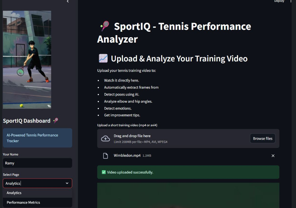The width and height of the screenshot is (296, 208).
Task: Click inside the Select Page combo box text
Action: click(31, 183)
